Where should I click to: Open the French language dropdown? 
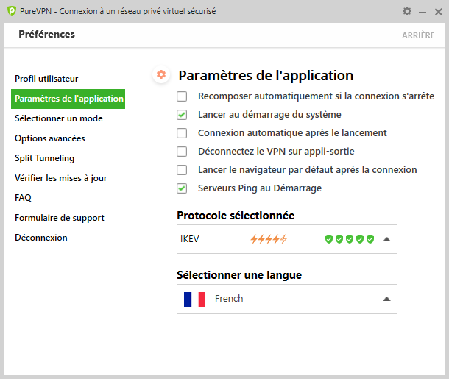point(287,299)
